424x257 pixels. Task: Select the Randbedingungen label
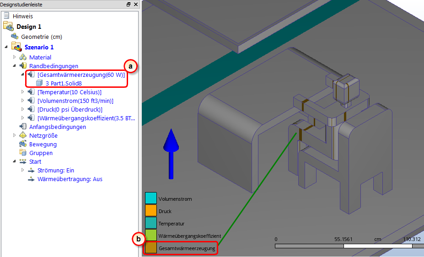tap(54, 66)
